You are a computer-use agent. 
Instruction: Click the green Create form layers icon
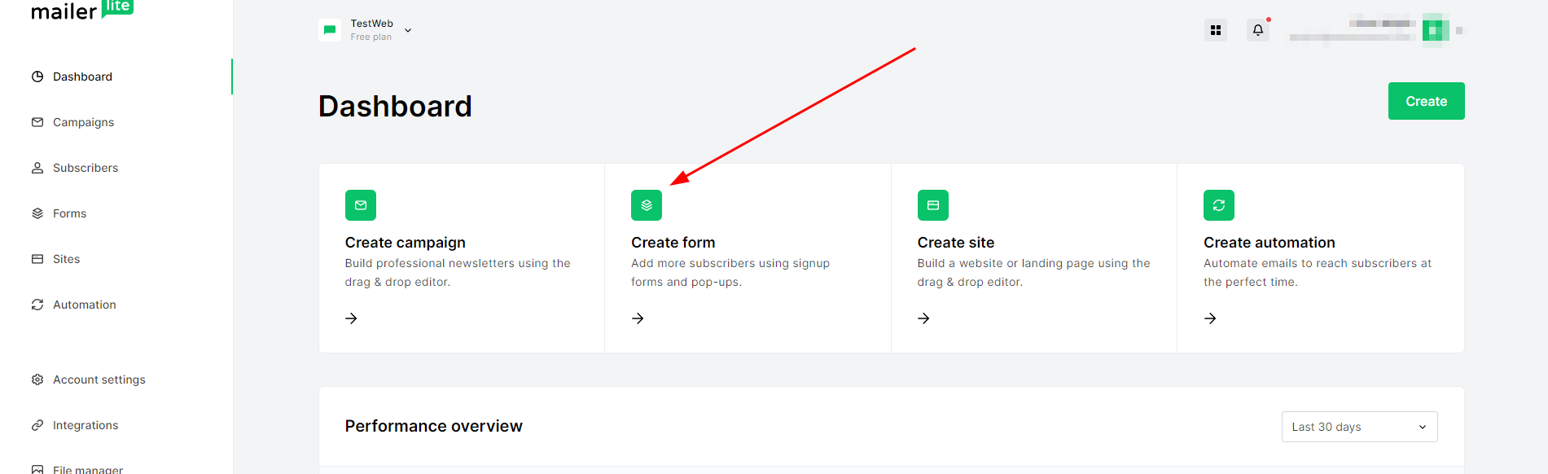646,205
